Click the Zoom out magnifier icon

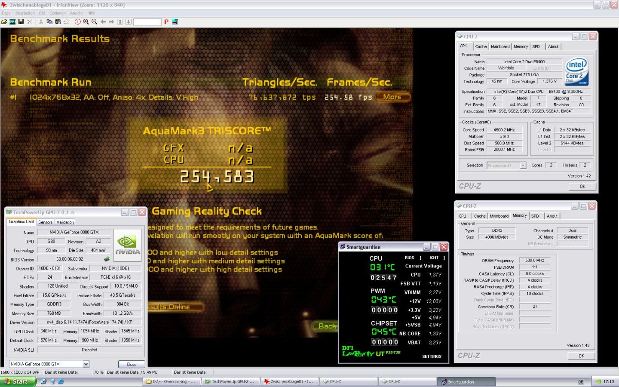click(94, 21)
